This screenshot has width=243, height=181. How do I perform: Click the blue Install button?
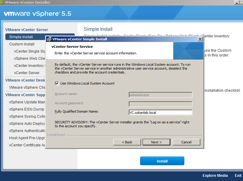coord(162,161)
